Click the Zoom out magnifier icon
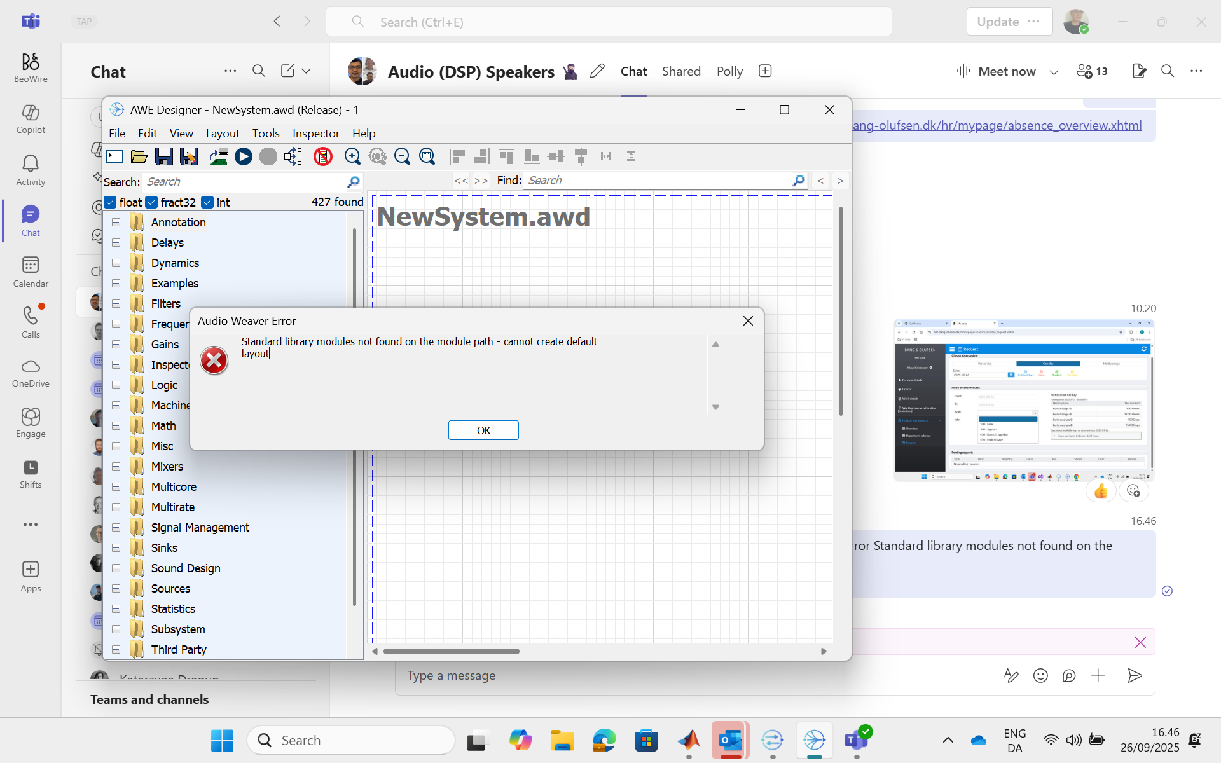This screenshot has width=1221, height=763. tap(402, 156)
